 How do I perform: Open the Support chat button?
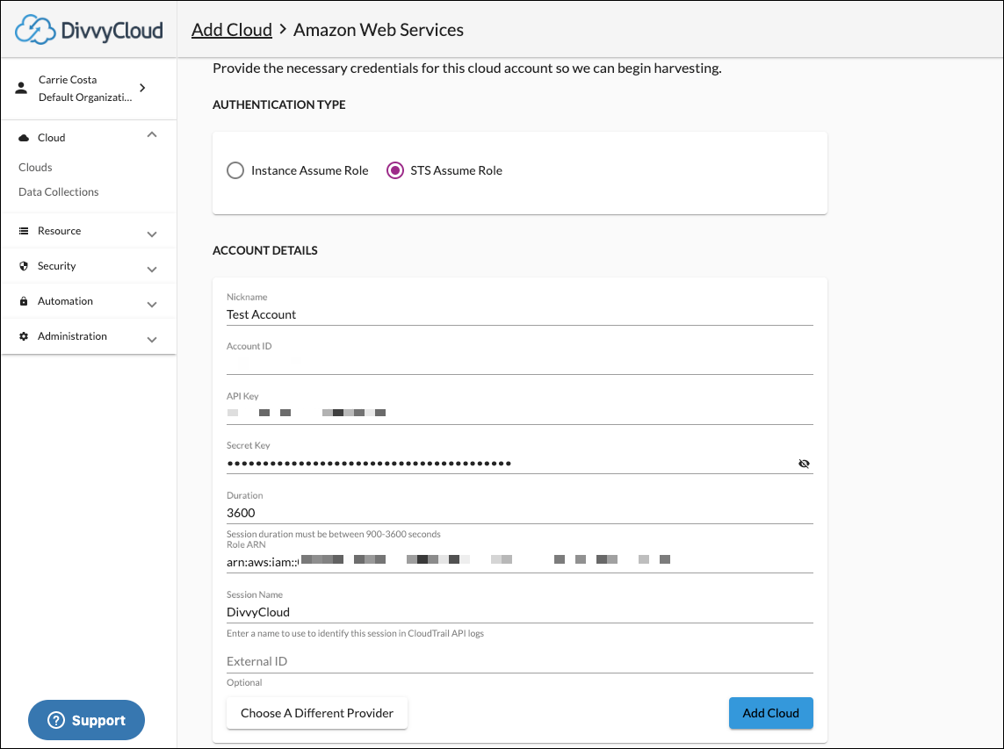click(86, 720)
